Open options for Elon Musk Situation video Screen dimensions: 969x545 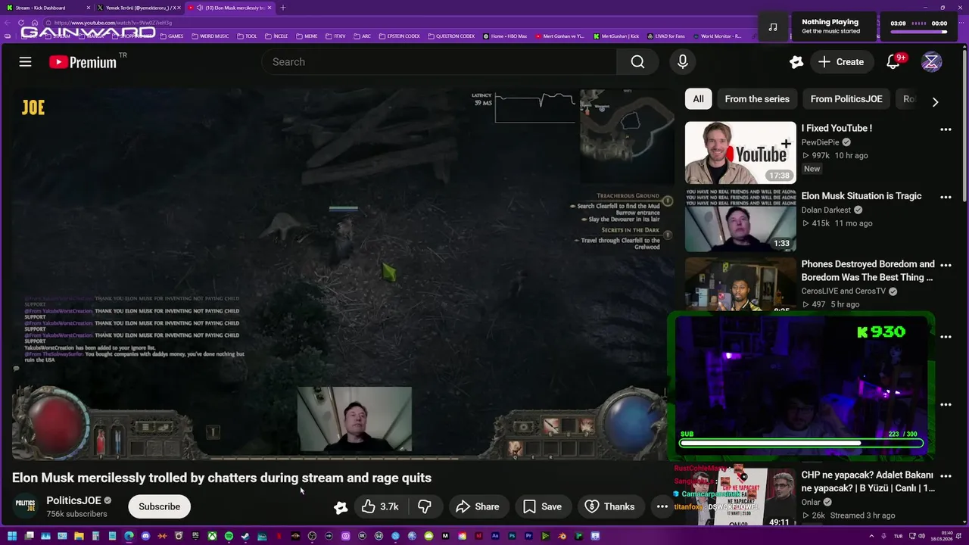(946, 197)
